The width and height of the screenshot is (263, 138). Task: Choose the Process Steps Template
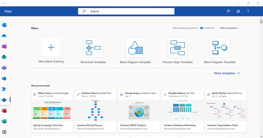pos(178,51)
